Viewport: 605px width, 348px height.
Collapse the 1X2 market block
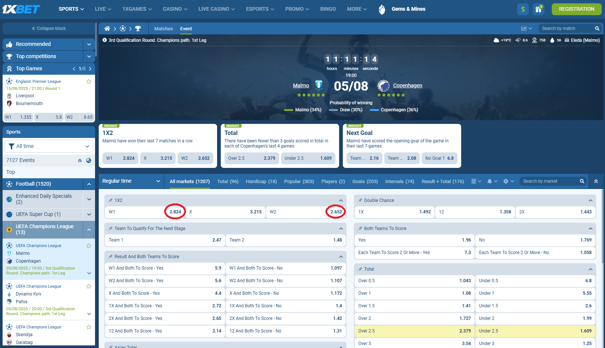click(x=341, y=200)
